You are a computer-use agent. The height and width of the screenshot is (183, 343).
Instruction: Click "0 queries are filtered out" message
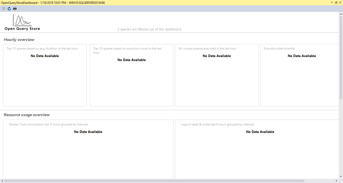pos(150,29)
